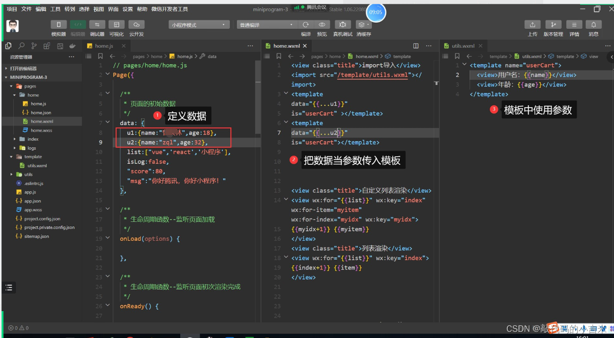Click the user avatar in toolbar

[x=13, y=26]
